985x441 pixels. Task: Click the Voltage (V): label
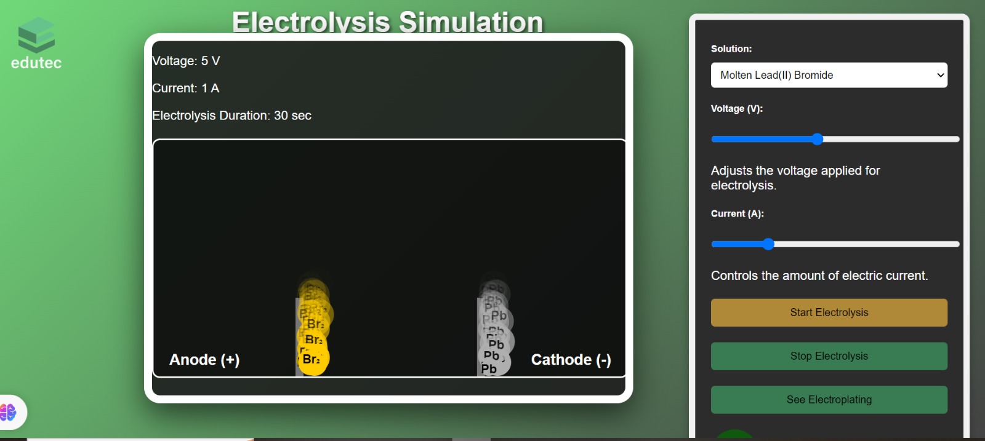coord(736,108)
